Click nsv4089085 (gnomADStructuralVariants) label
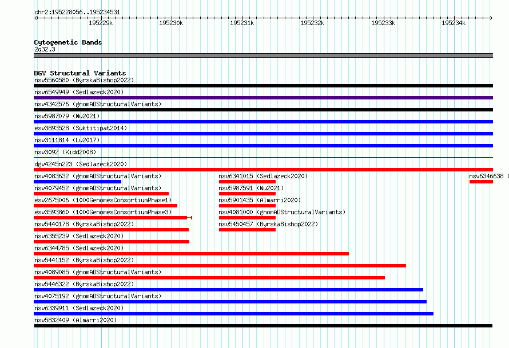509x348 pixels. 98,272
